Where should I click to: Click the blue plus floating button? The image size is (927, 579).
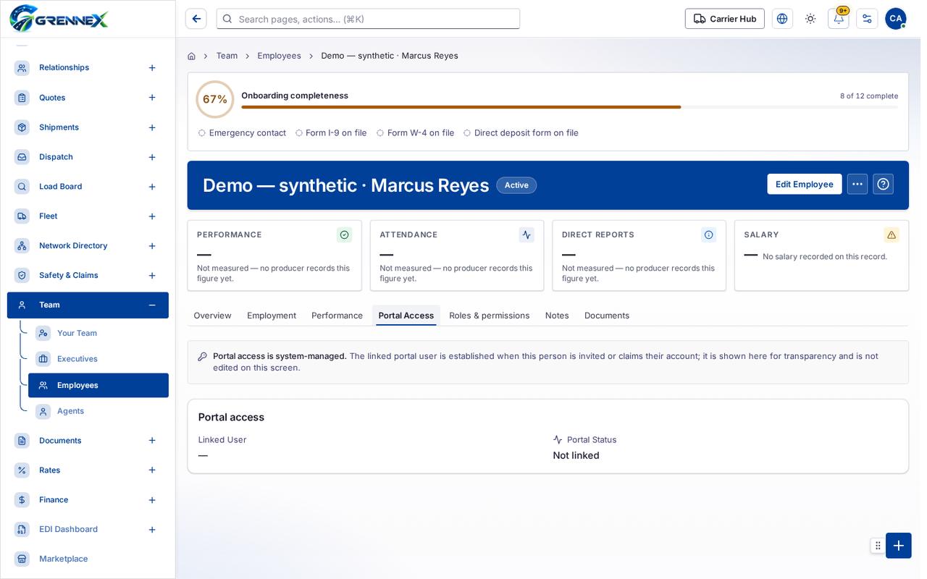(x=899, y=546)
